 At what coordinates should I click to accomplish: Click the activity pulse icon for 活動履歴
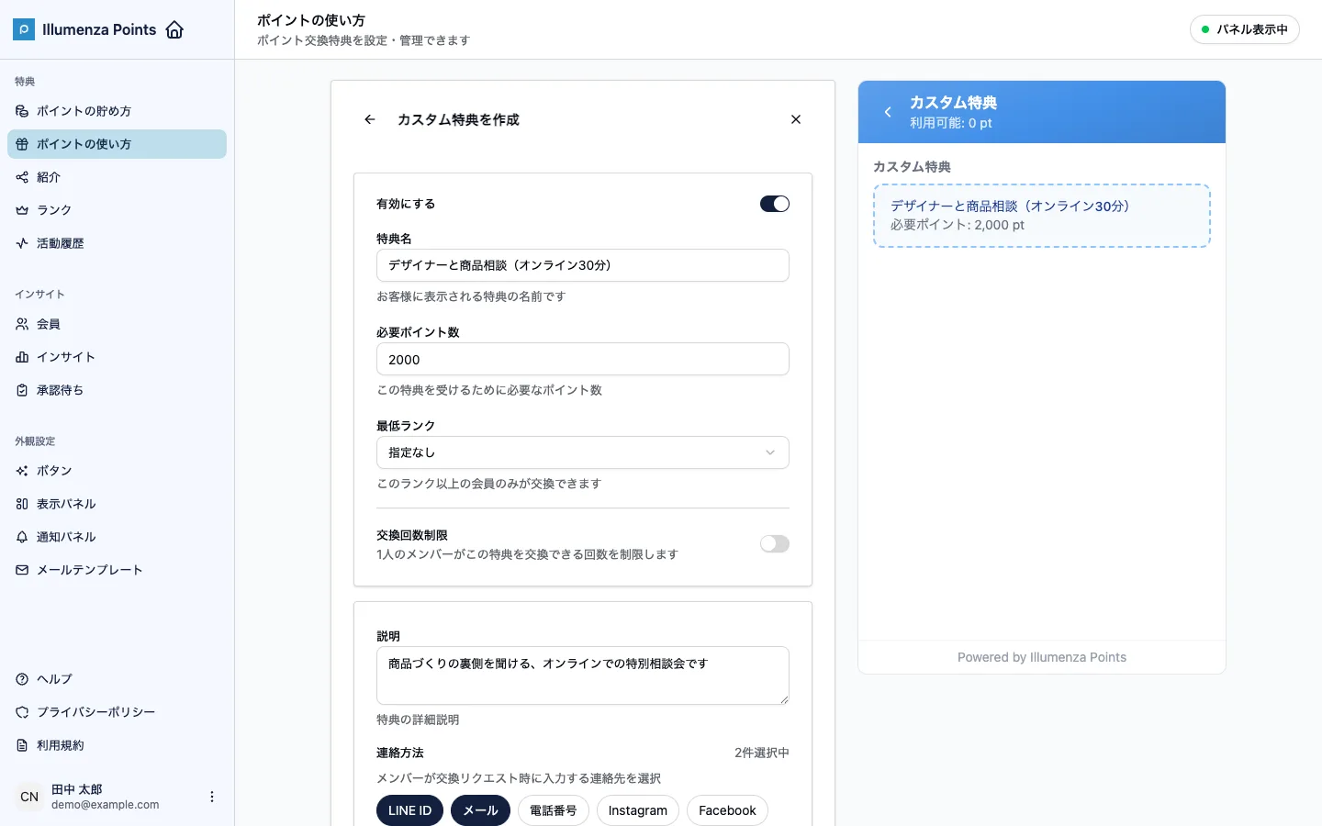22,243
